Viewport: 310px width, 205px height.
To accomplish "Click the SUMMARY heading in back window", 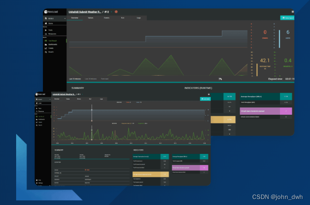I will click(x=77, y=88).
